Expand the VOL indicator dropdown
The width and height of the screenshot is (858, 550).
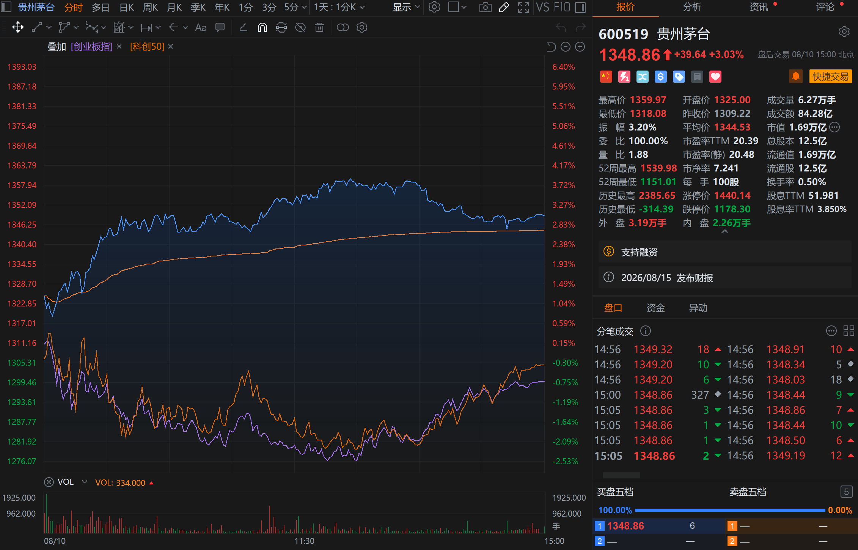pyautogui.click(x=85, y=482)
